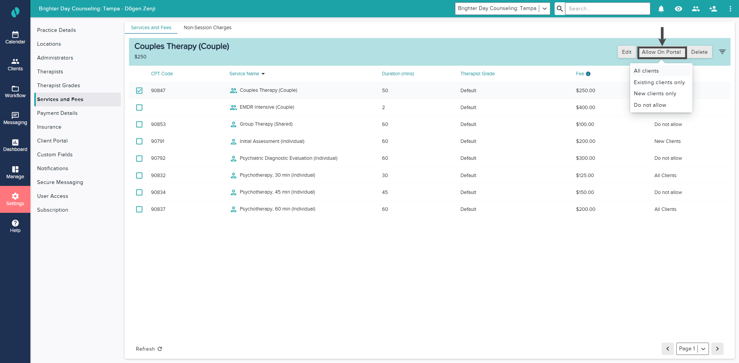This screenshot has width=739, height=363.
Task: Go to the previous page arrow
Action: pyautogui.click(x=668, y=349)
